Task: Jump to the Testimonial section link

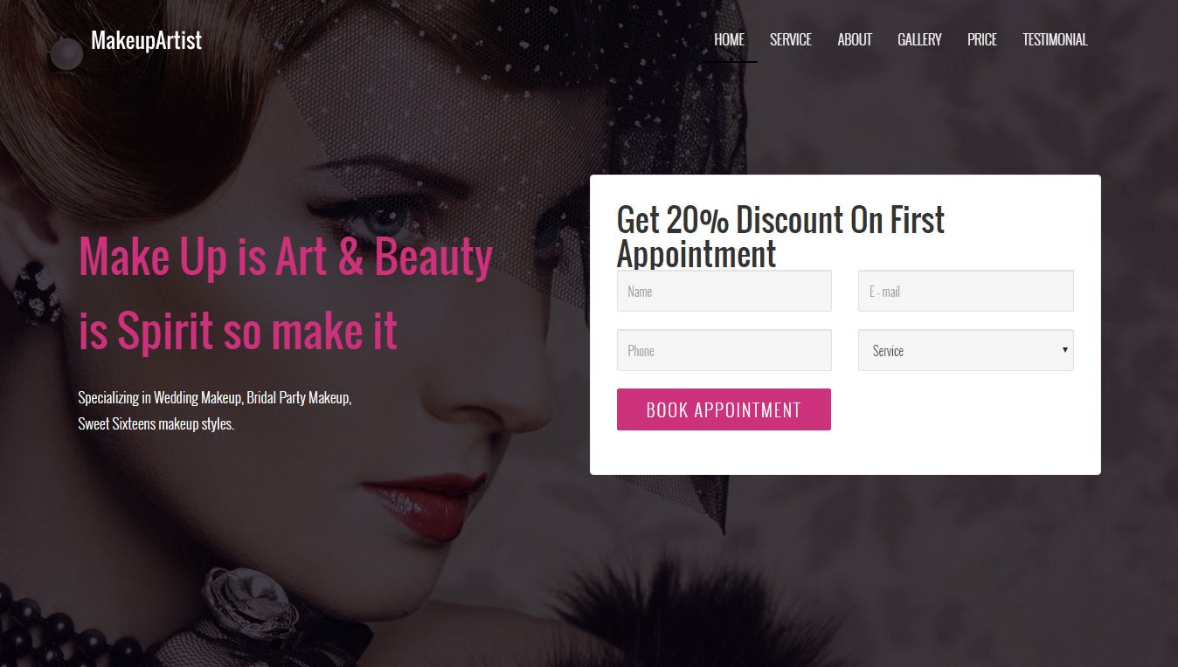Action: (1055, 39)
